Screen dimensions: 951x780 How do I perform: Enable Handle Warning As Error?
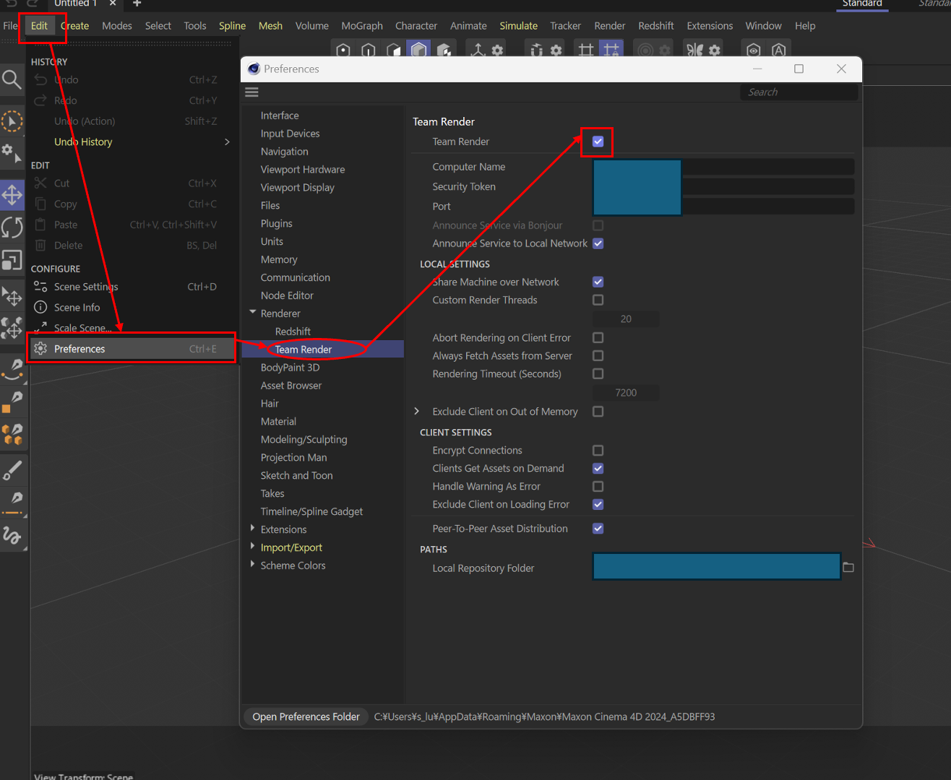click(x=598, y=486)
